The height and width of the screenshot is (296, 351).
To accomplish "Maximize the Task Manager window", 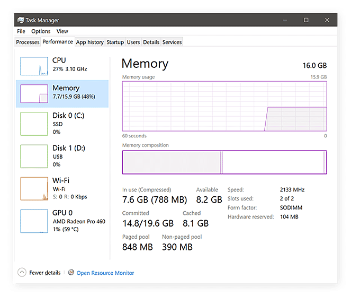I will (306, 20).
